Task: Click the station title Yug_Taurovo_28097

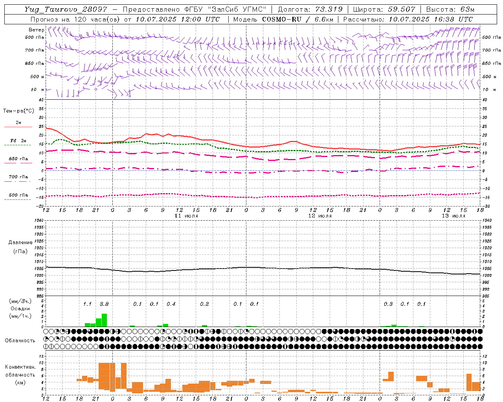Action: tap(66, 9)
